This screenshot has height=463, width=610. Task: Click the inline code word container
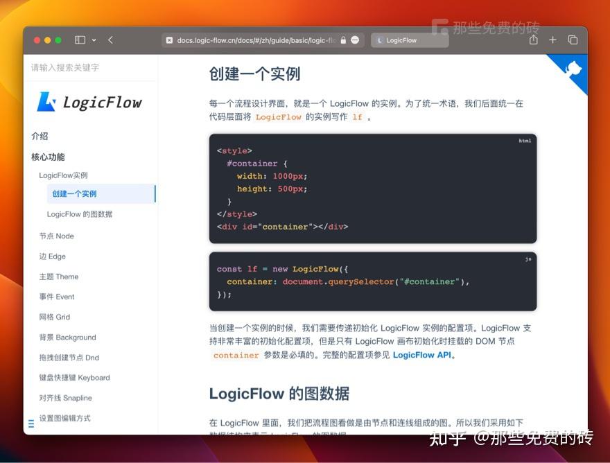coord(236,356)
